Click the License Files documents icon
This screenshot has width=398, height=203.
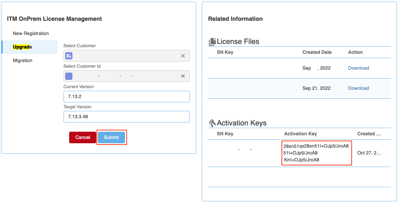click(212, 42)
